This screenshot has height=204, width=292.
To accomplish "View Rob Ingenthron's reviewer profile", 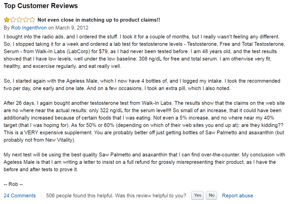I will [x=29, y=28].
